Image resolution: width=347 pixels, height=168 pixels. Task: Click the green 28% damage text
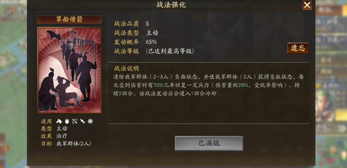(243, 85)
